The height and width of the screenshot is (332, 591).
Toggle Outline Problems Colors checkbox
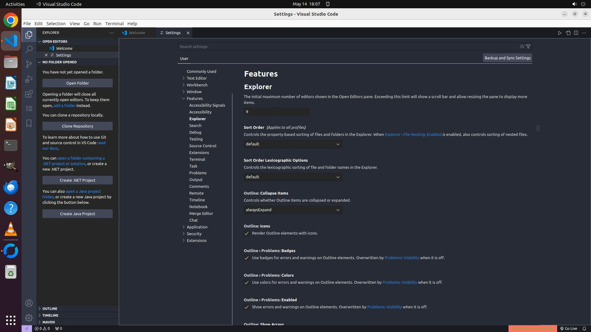[247, 283]
